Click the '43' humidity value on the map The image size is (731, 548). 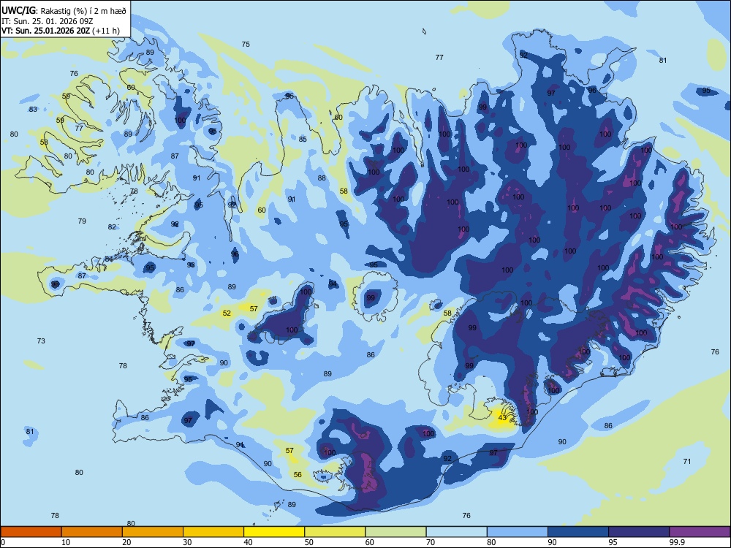click(x=502, y=417)
